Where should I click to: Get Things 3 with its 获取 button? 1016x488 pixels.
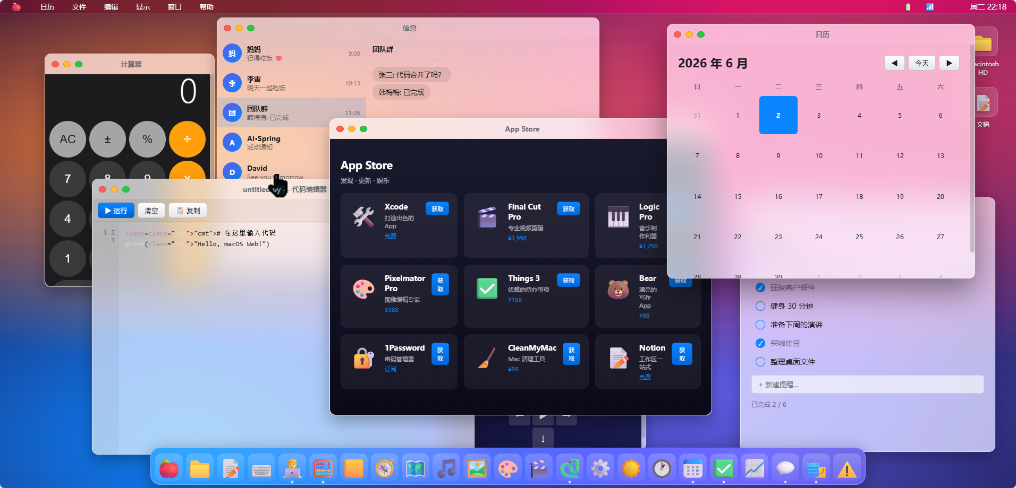[569, 281]
